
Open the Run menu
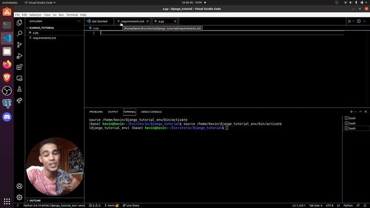click(61, 14)
